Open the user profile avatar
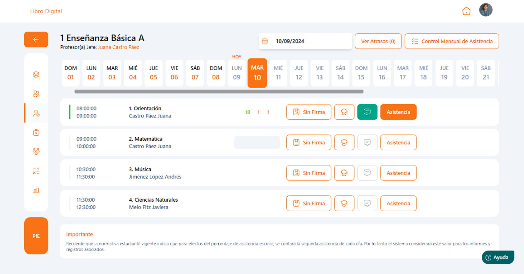Image resolution: width=524 pixels, height=274 pixels. (485, 10)
